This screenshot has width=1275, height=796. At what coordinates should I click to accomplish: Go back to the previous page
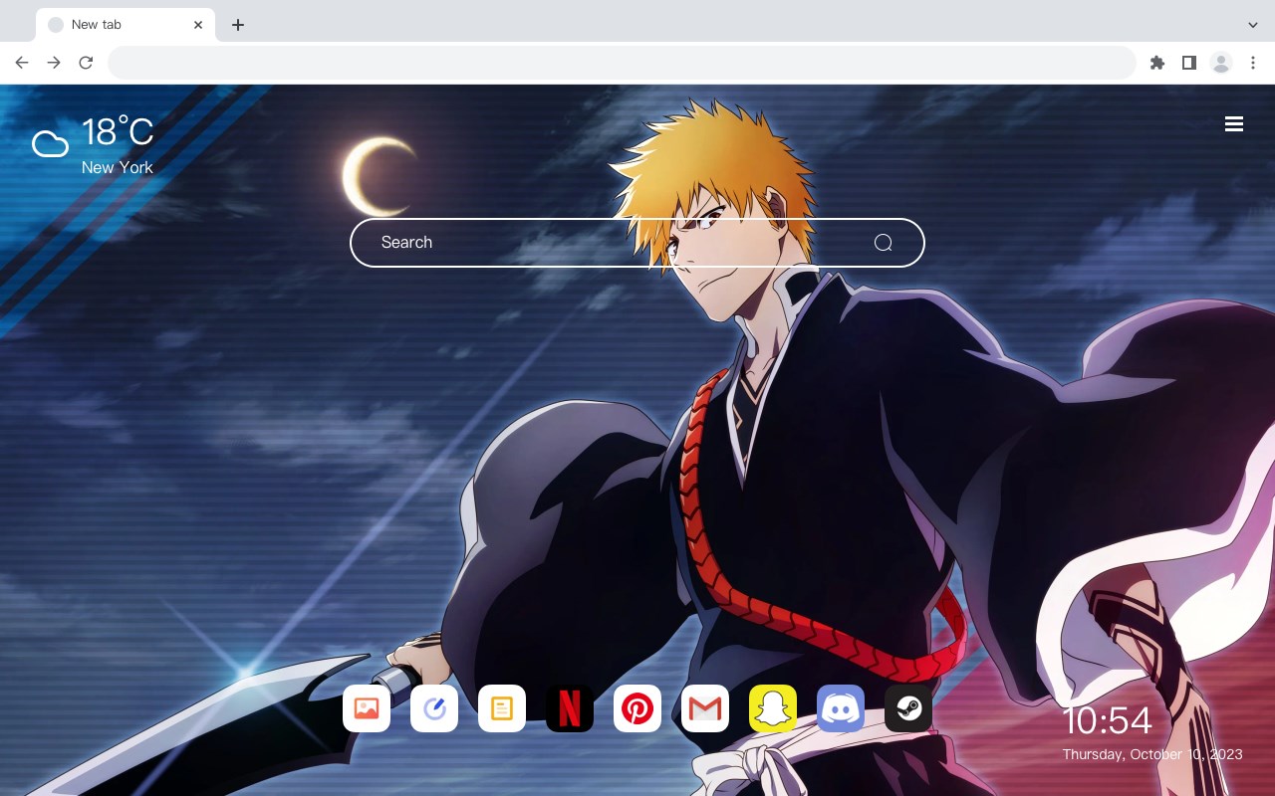[22, 63]
